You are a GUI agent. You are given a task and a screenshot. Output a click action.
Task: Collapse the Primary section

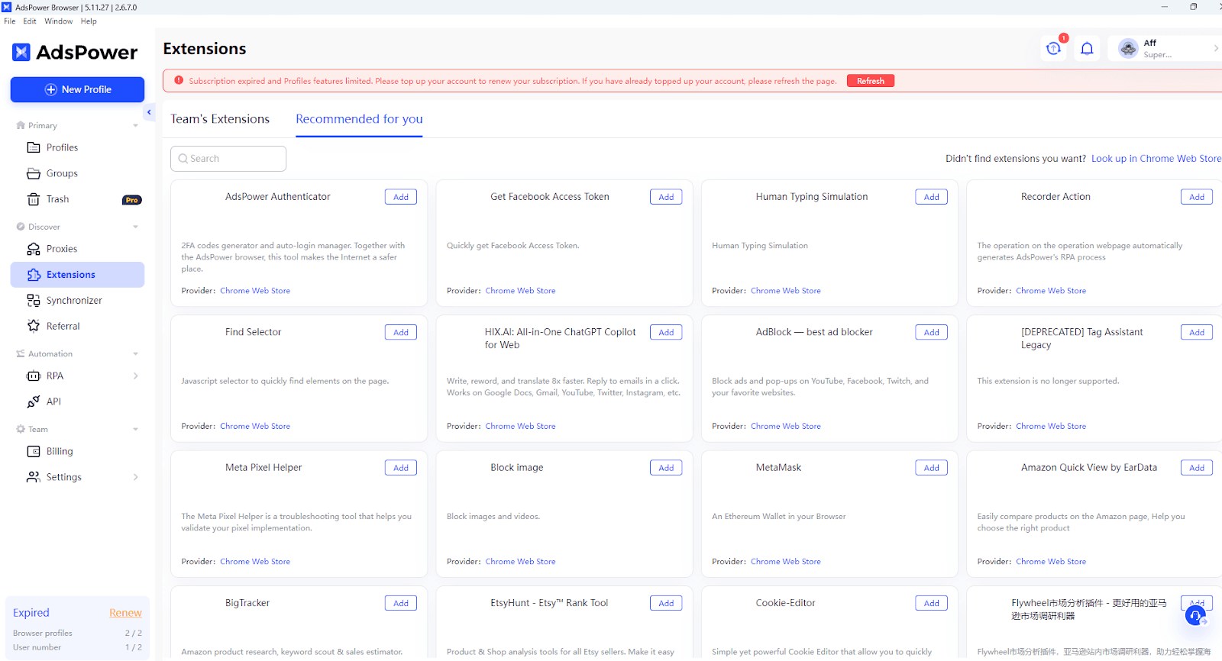point(136,126)
